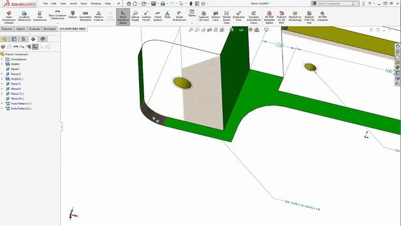Open the View menu
The width and height of the screenshot is (401, 226).
(63, 4)
